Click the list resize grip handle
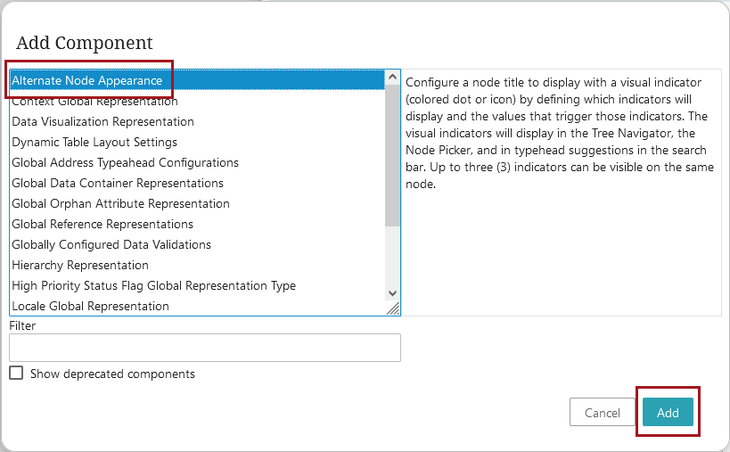This screenshot has height=452, width=730. click(x=393, y=308)
